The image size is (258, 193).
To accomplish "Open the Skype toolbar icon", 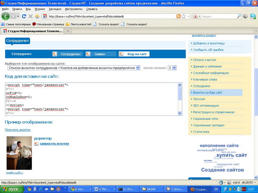I will (x=253, y=16).
